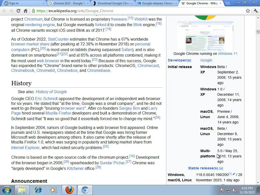Open the Sundar Pichai link
Image resolution: width=260 pixels, height=195 pixels.
(112, 163)
